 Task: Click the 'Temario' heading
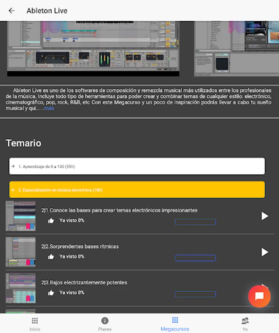[x=24, y=143]
